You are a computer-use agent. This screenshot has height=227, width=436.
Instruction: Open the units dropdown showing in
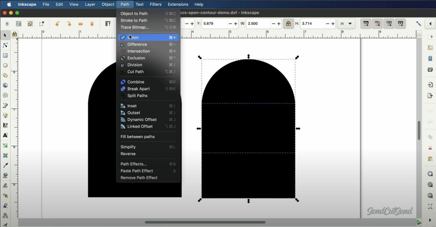pos(346,24)
